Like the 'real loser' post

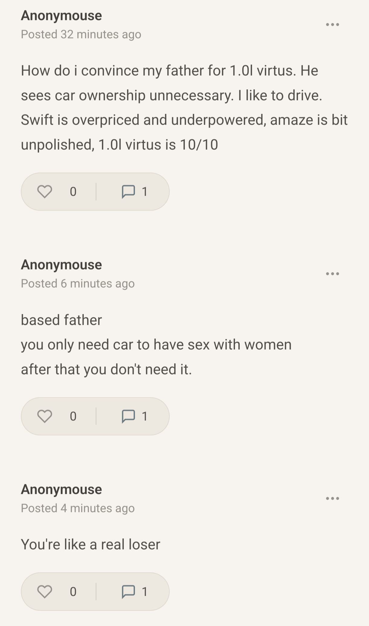[x=45, y=592]
